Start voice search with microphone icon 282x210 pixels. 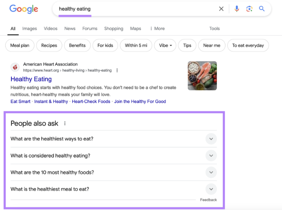[x=237, y=9]
